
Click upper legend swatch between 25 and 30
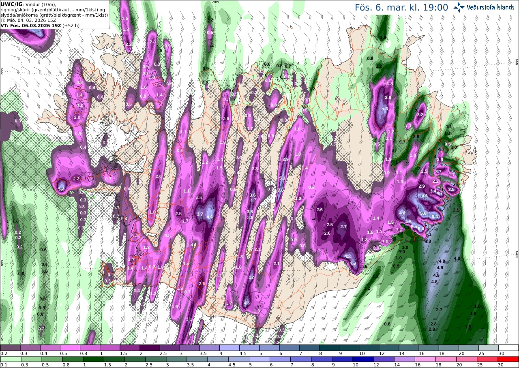click(x=489, y=348)
